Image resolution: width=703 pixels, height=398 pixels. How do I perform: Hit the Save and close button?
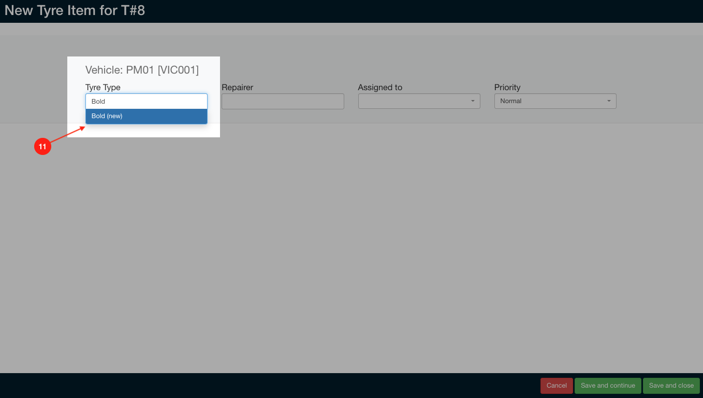671,386
